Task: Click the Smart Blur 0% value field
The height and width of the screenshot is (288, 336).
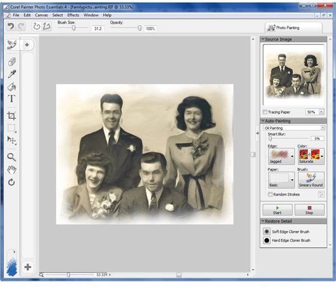Action: (x=318, y=138)
